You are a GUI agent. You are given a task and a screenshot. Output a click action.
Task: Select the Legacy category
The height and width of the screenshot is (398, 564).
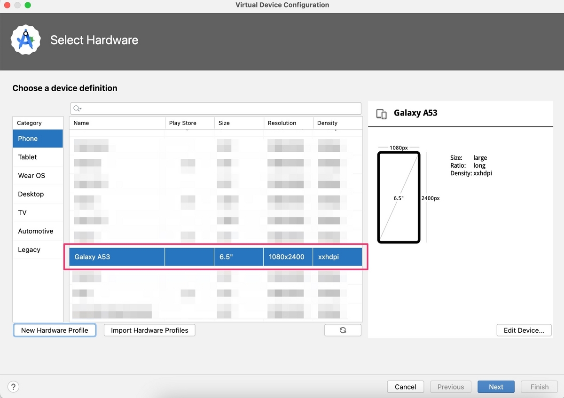[38, 250]
